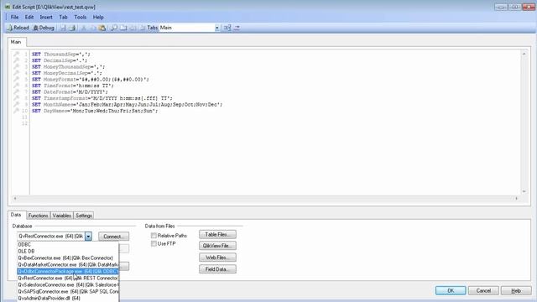Click script editor scroll down arrow
The width and height of the screenshot is (537, 302).
coord(524,191)
